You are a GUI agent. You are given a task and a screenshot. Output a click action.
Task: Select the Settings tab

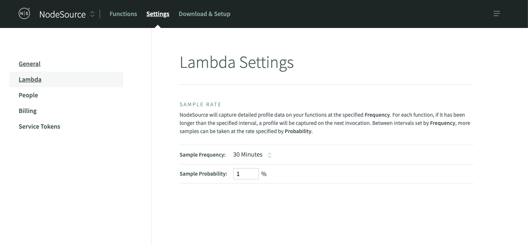(x=158, y=14)
